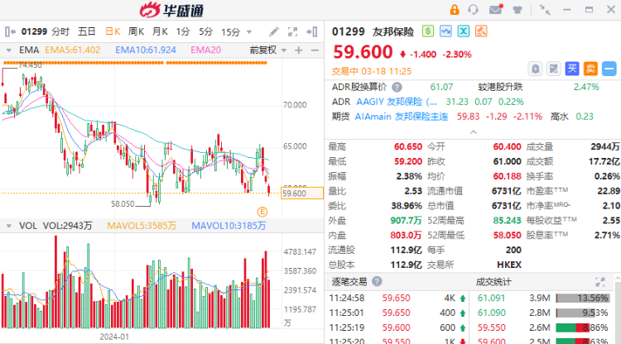Select the 1分 interval tab
Image resolution: width=621 pixels, height=344 pixels.
tap(183, 31)
